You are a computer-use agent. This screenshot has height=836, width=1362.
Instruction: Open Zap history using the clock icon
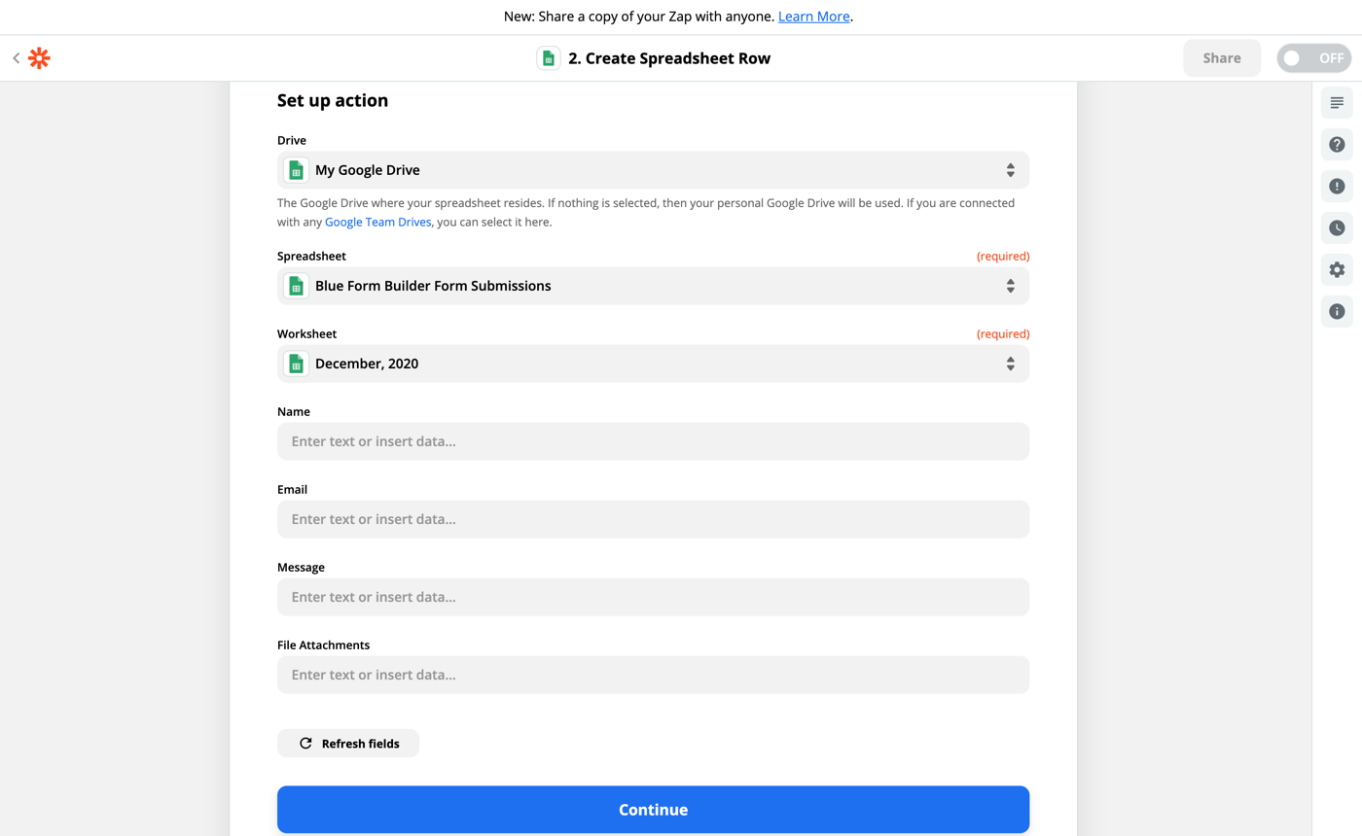(x=1336, y=227)
